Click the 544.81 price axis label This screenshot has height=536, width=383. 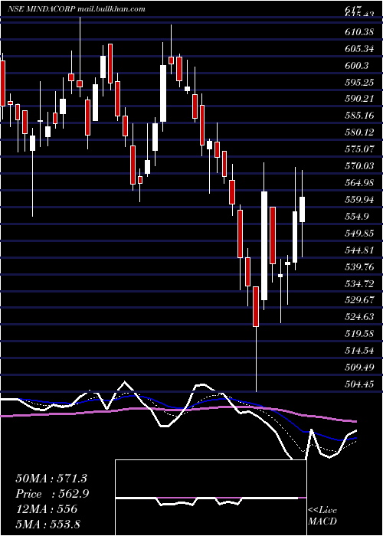(x=358, y=250)
